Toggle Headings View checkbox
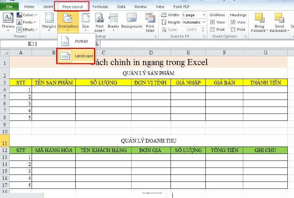 click(233, 22)
